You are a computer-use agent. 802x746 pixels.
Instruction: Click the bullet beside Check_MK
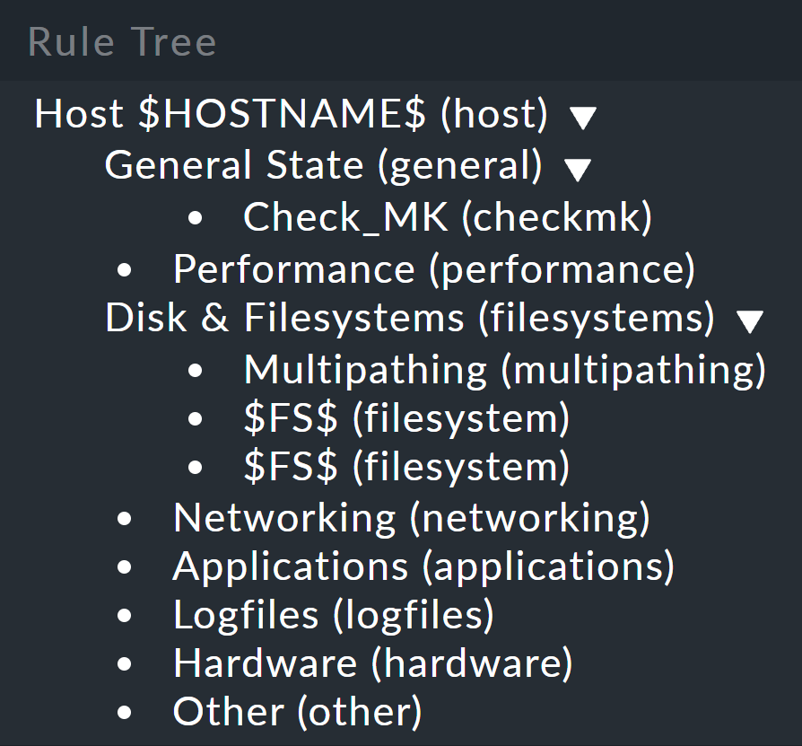click(x=194, y=216)
